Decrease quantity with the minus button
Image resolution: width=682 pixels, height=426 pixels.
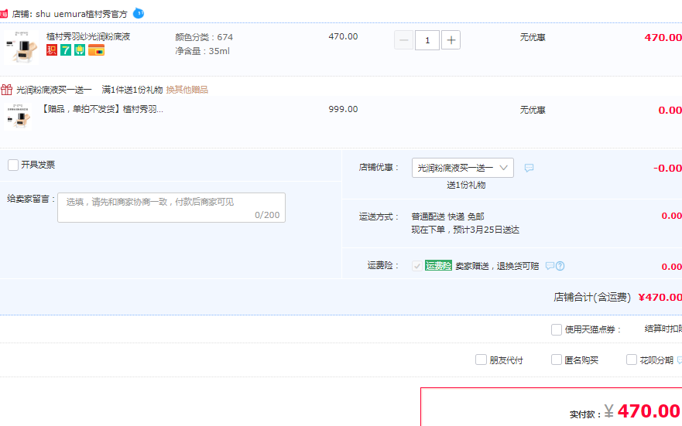click(x=403, y=40)
